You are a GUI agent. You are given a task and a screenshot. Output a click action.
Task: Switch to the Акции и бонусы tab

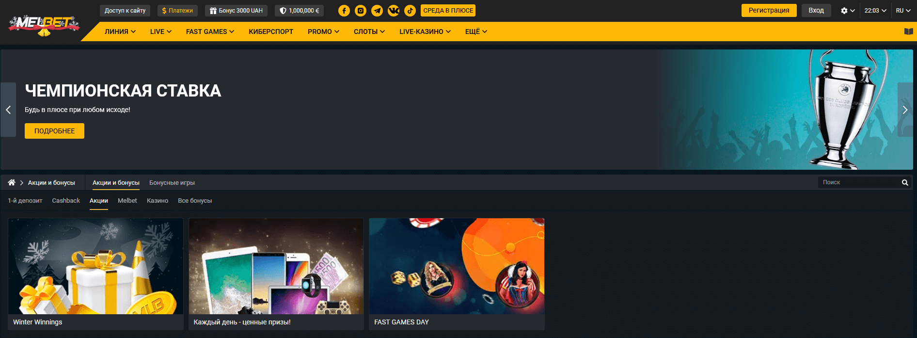(116, 183)
